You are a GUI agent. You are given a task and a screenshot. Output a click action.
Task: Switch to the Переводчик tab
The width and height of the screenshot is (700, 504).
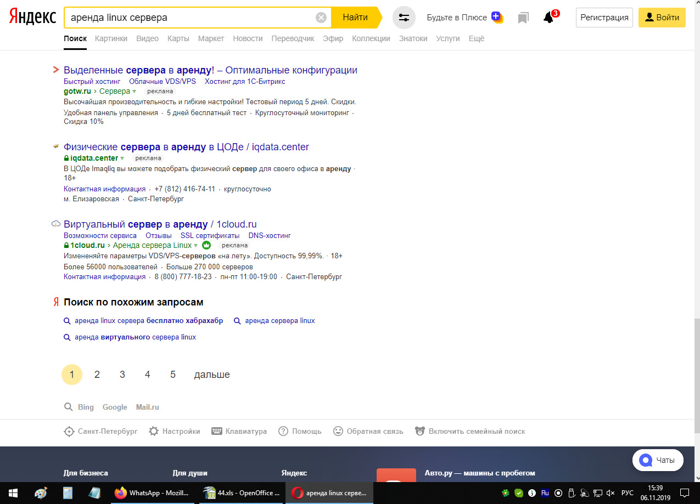click(293, 38)
